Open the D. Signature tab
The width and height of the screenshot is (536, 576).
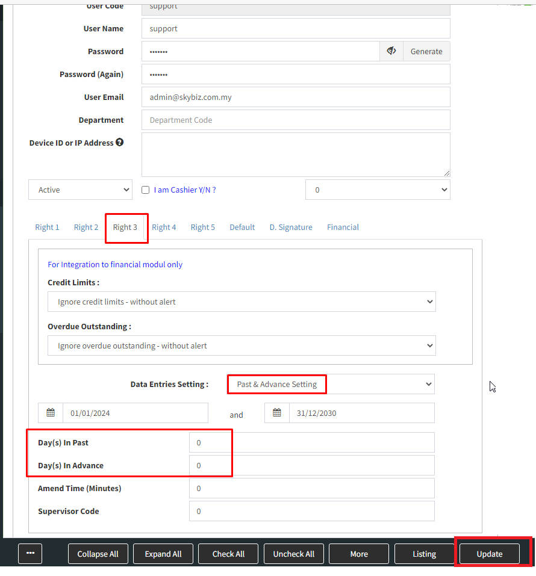(291, 227)
